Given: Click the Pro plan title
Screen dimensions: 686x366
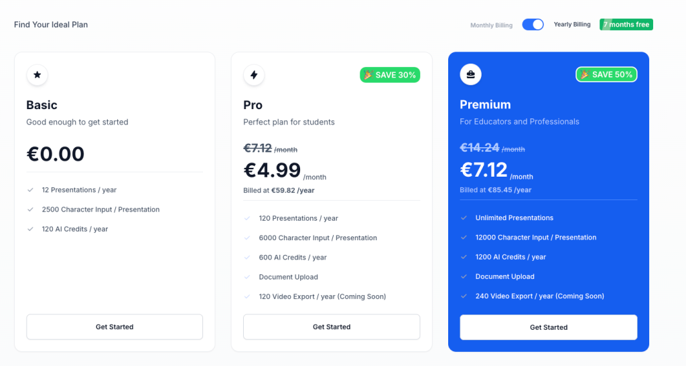Looking at the screenshot, I should click(x=253, y=105).
